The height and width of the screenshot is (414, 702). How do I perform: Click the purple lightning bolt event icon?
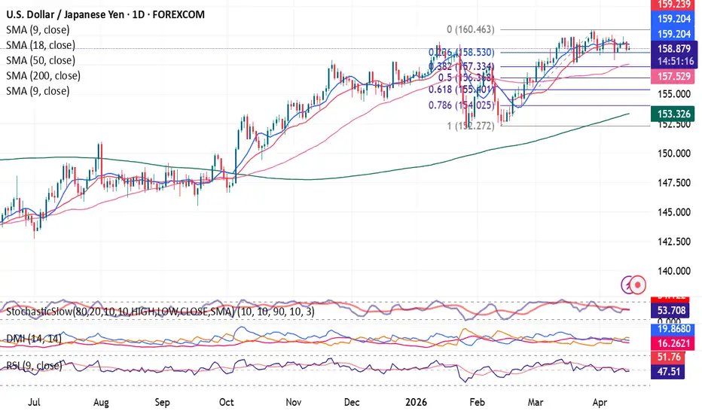coord(627,285)
